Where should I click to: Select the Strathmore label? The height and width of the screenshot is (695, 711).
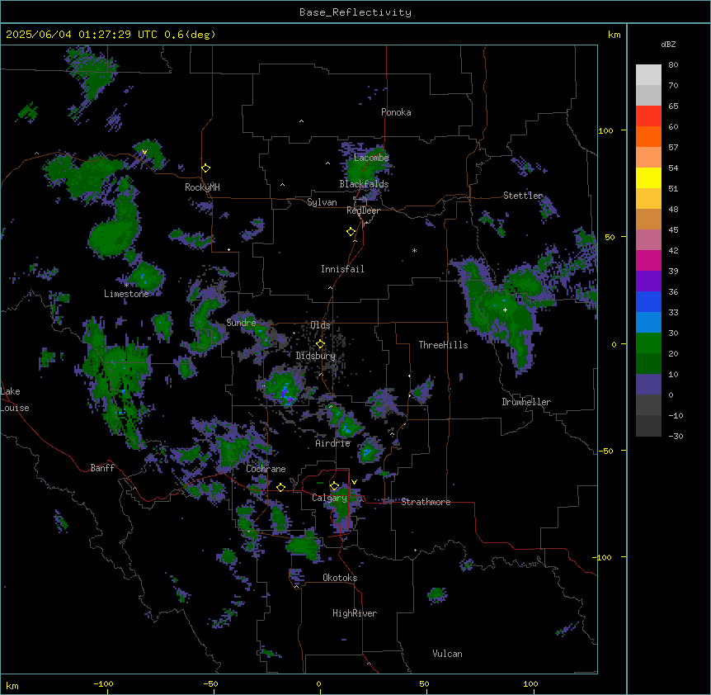(426, 502)
